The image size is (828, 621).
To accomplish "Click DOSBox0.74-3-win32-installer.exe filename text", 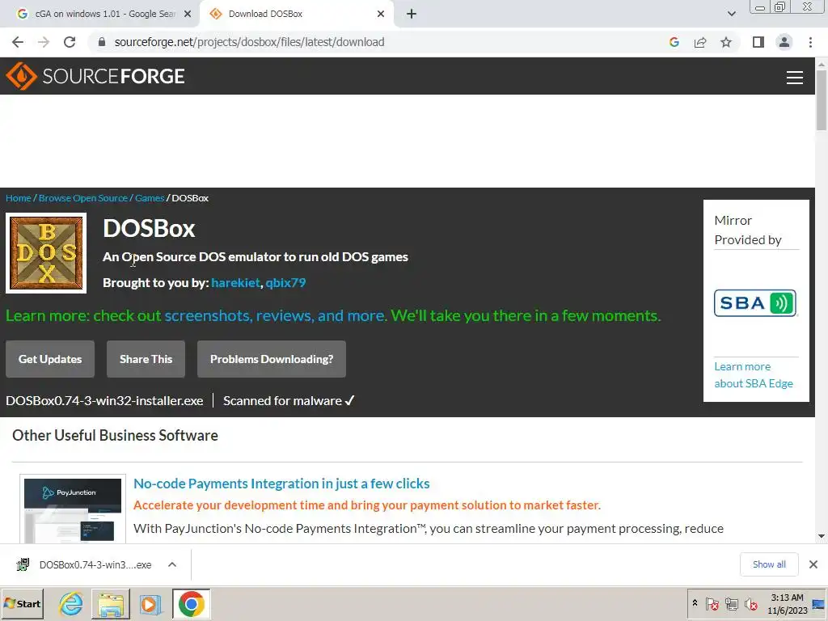I will (104, 401).
